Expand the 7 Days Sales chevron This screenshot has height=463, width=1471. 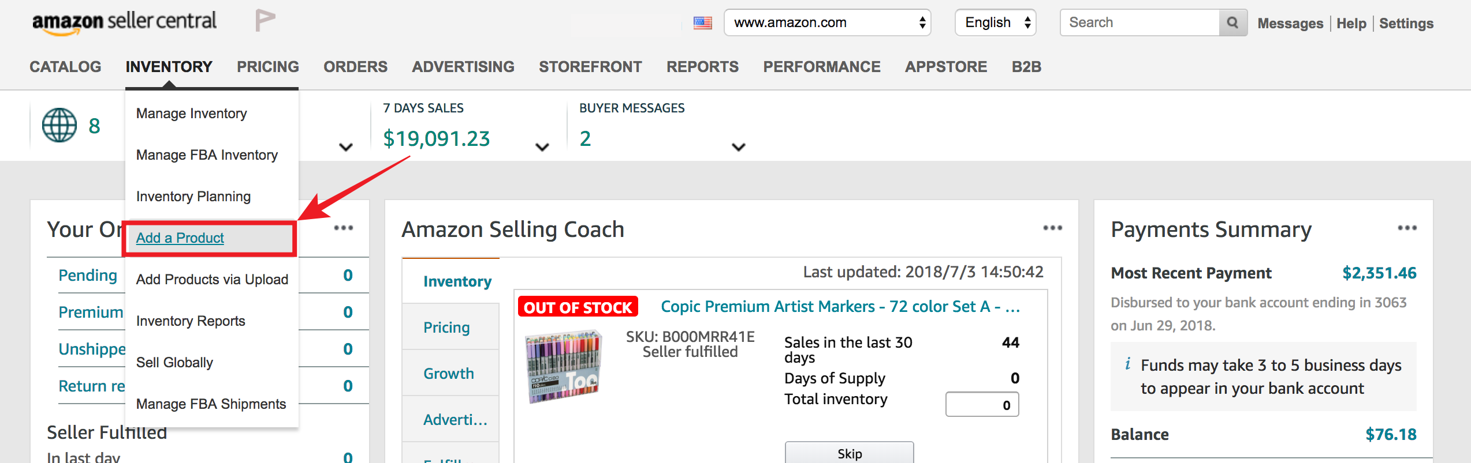(x=542, y=147)
